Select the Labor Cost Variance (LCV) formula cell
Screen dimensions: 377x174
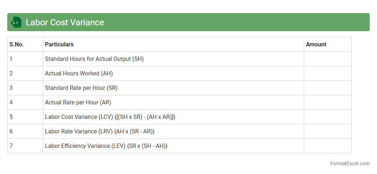[110, 117]
